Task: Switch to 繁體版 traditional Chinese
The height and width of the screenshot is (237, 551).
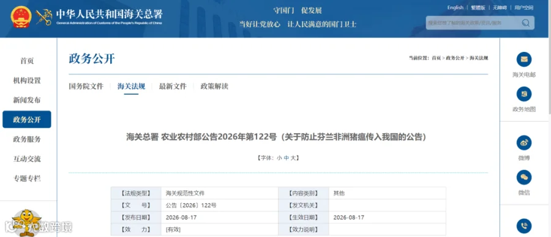Action: pyautogui.click(x=478, y=8)
